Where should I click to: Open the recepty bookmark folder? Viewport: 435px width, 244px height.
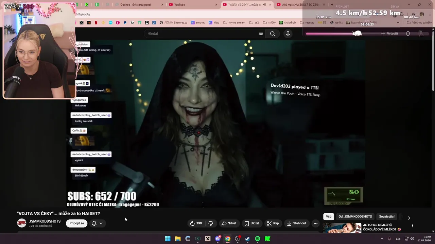[x=307, y=23]
